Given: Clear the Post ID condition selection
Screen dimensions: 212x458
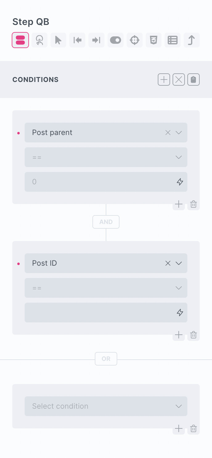Looking at the screenshot, I should 168,263.
